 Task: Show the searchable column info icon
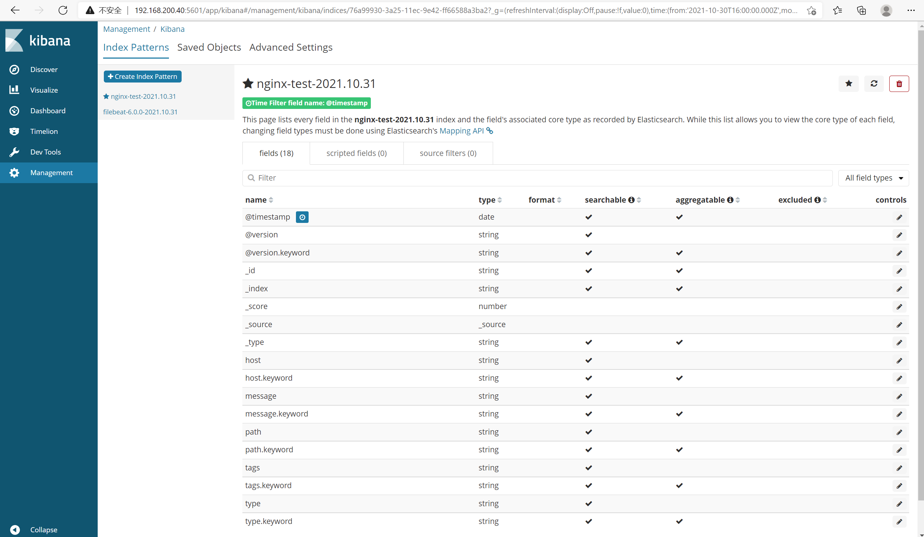[631, 200]
